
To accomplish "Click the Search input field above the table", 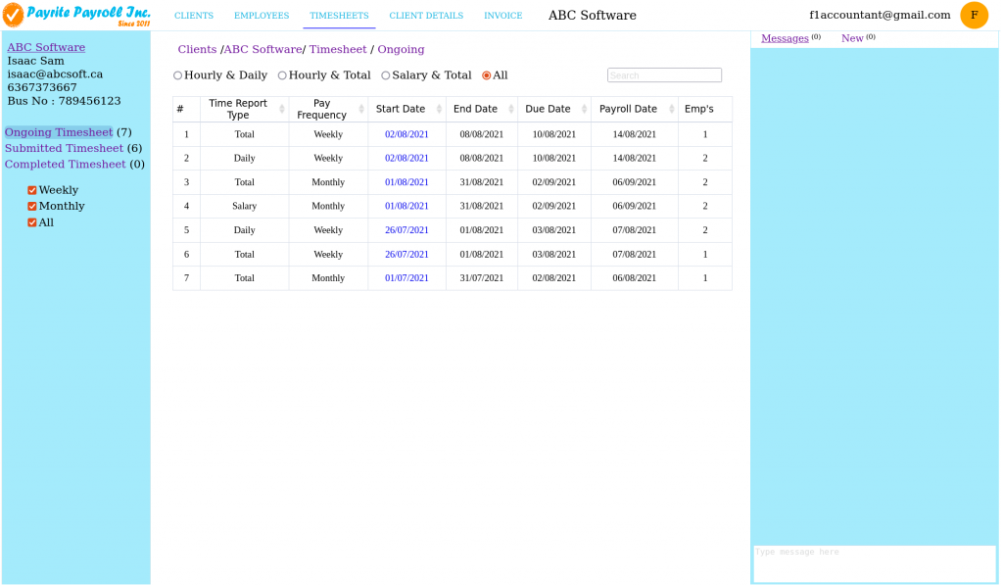I will [x=664, y=74].
